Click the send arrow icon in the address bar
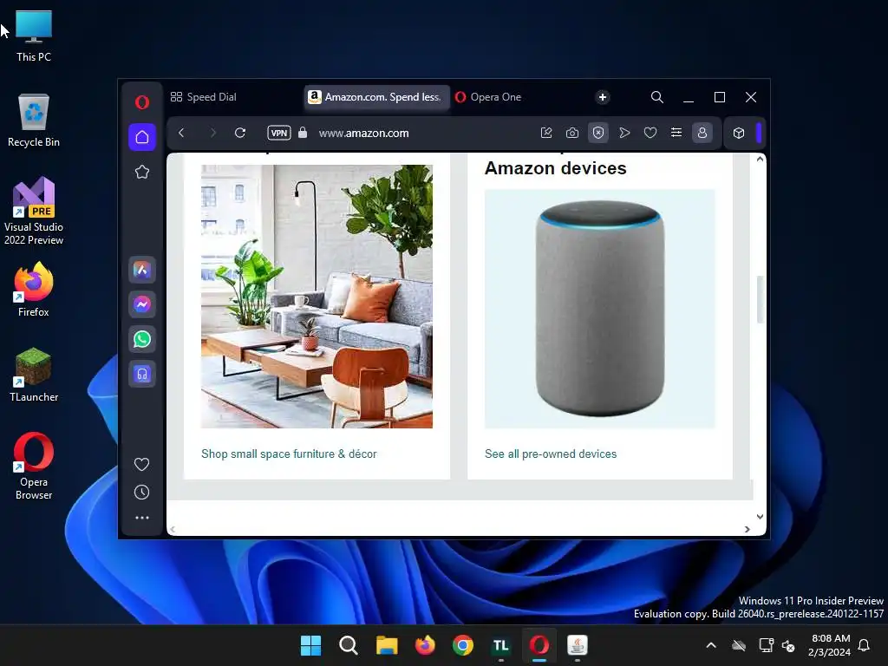The width and height of the screenshot is (888, 666). (624, 133)
